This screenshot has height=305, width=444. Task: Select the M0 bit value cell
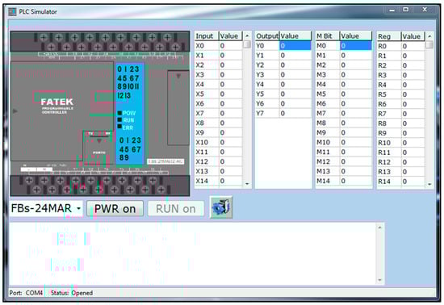(356, 46)
